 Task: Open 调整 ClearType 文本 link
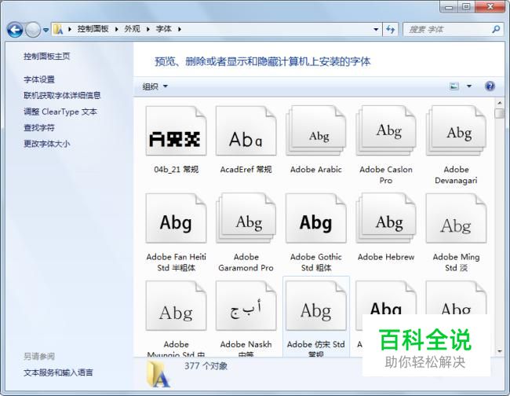60,112
